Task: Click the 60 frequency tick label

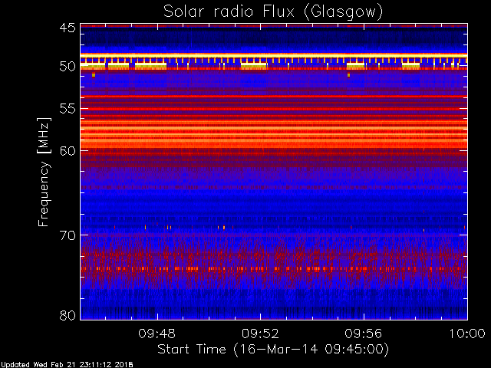Action: 68,150
